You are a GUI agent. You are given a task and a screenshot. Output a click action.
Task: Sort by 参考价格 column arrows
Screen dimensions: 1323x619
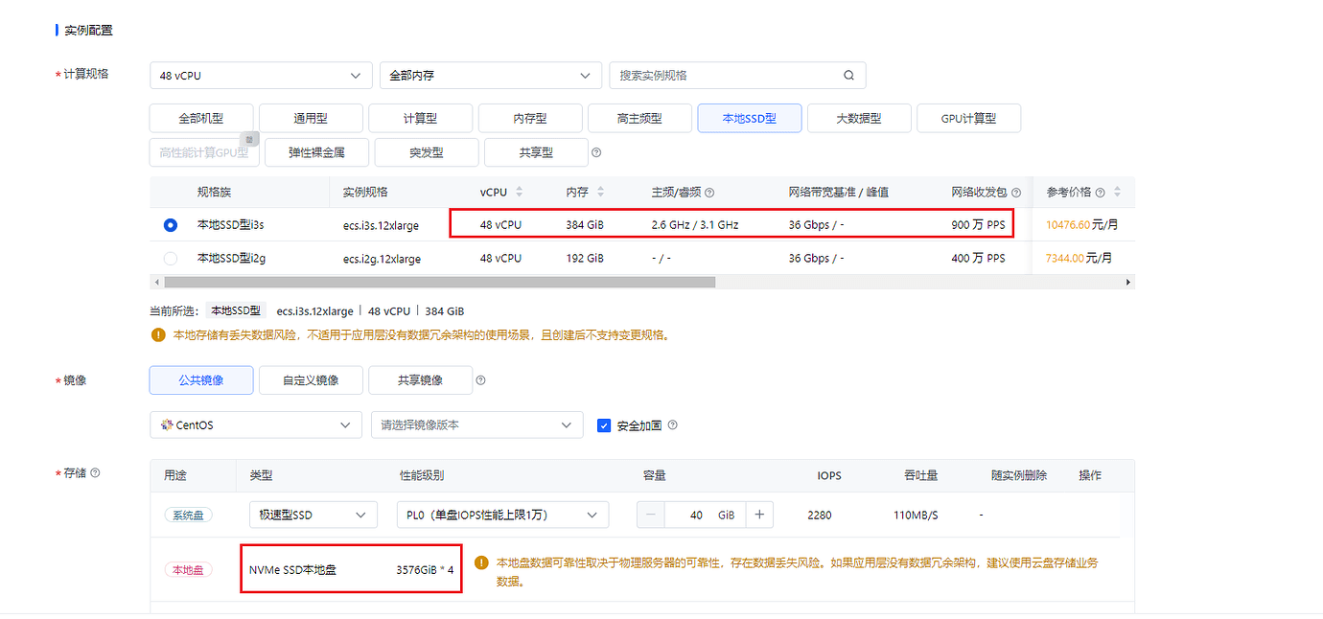coord(1117,192)
